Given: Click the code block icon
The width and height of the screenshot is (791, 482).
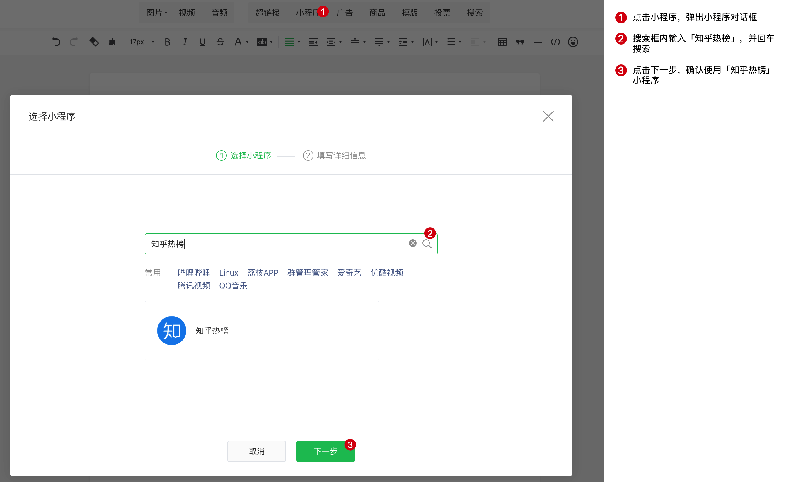Looking at the screenshot, I should click(555, 42).
